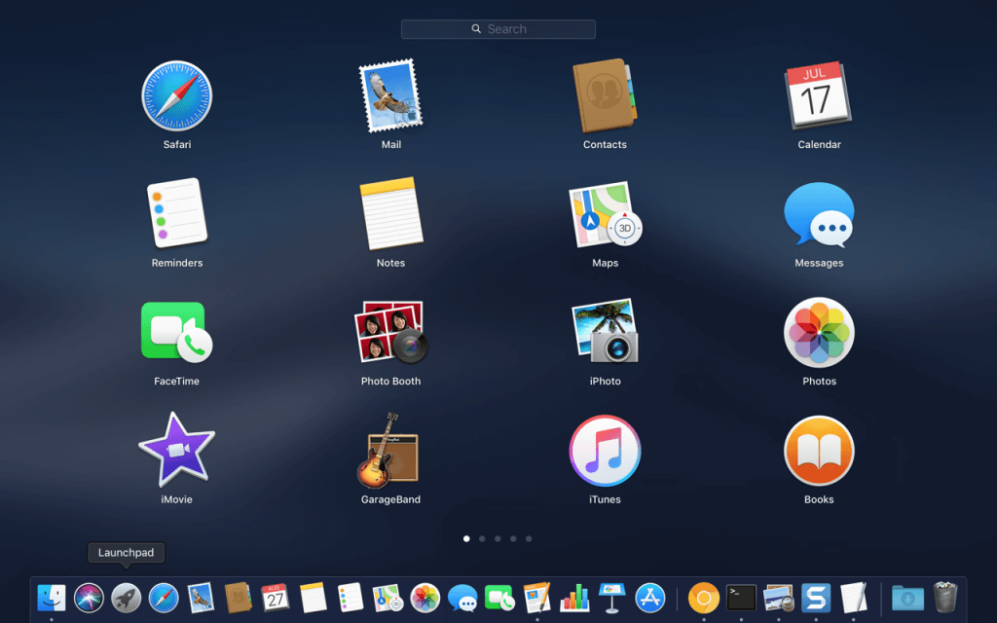Open the Photo Booth app

pyautogui.click(x=390, y=332)
